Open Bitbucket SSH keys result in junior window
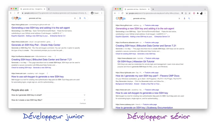 pyautogui.click(x=42, y=59)
